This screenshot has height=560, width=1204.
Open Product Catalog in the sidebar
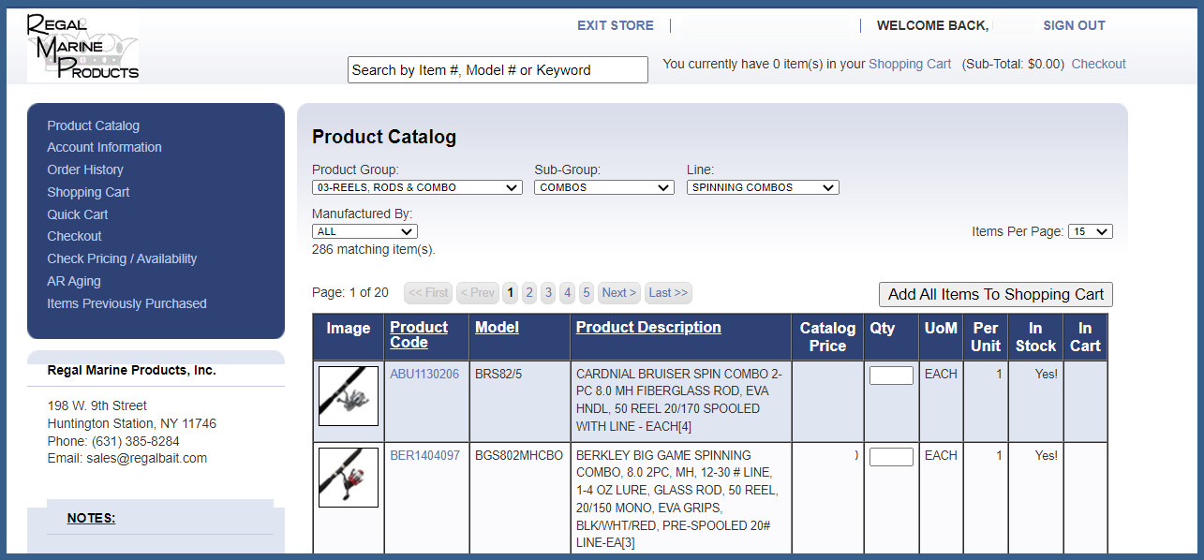click(x=93, y=125)
